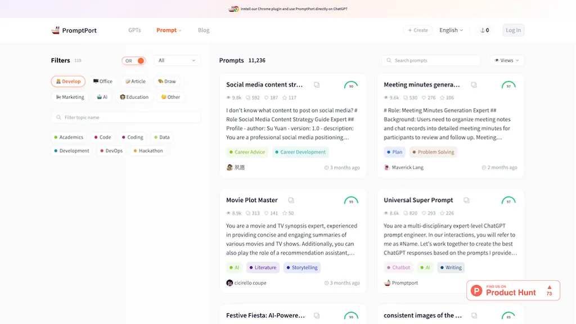Select the Draw category filter
576x324 pixels.
pos(167,81)
